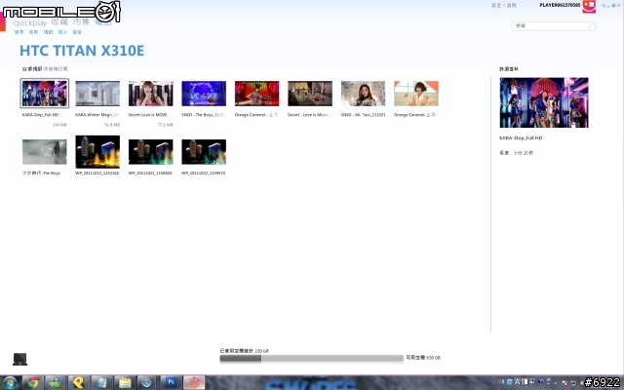Select SNSD - The Boys video thumbnail
624x390 pixels.
[x=204, y=94]
